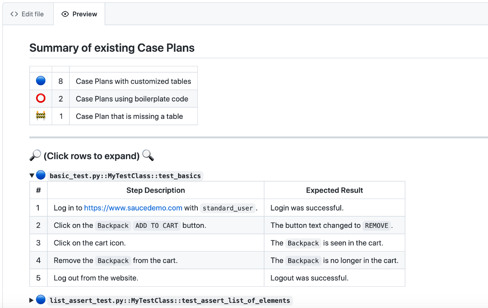Switch to the Edit file tab
This screenshot has height=308, width=488.
(28, 14)
